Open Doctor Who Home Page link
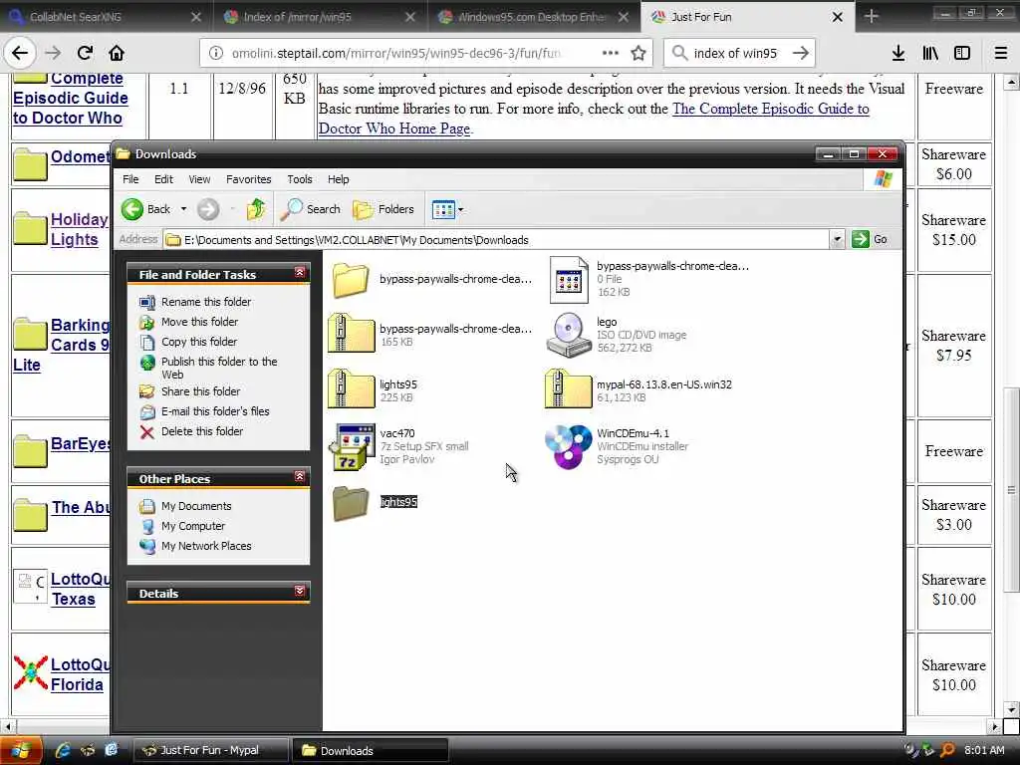 pyautogui.click(x=394, y=128)
